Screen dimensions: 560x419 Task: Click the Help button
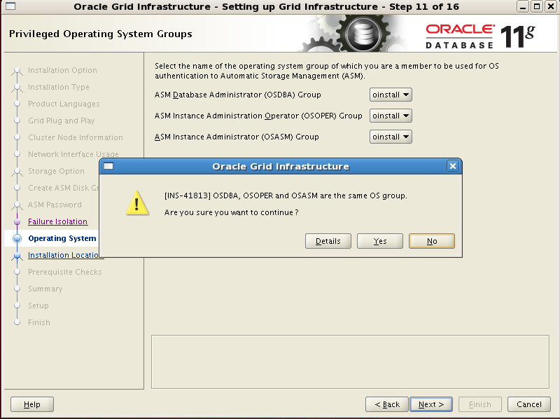point(32,404)
